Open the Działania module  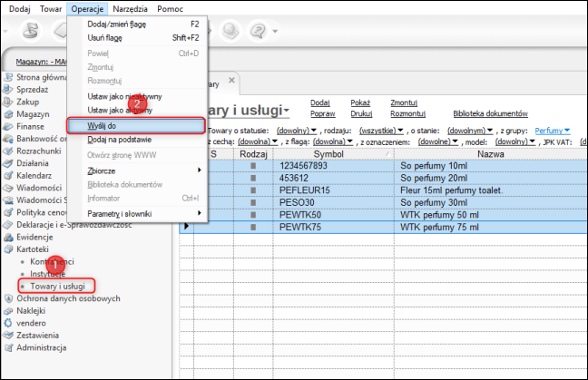point(26,163)
